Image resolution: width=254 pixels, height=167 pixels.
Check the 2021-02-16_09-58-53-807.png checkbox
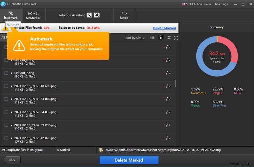pyautogui.click(x=6, y=99)
